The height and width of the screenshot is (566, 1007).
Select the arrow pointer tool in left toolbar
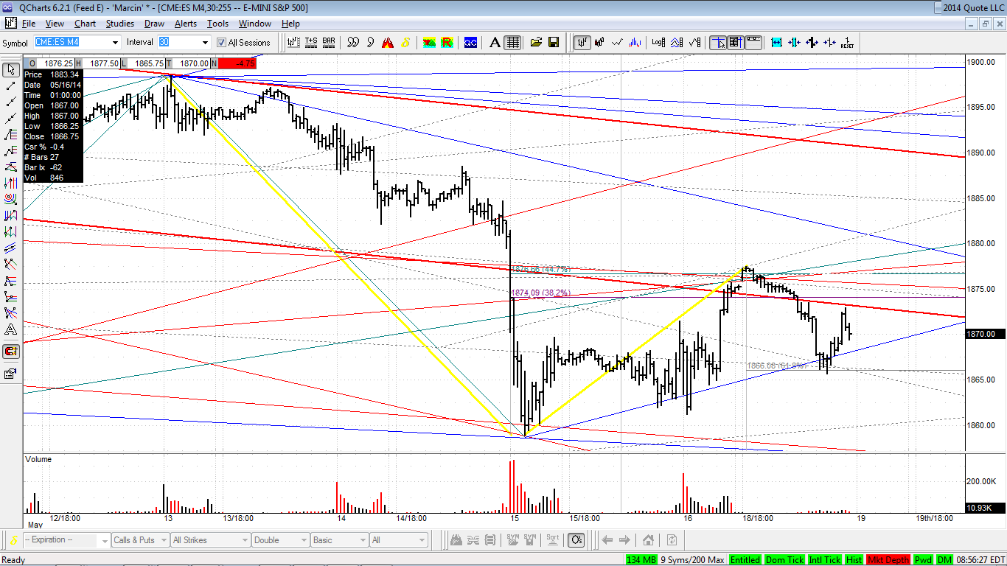click(11, 70)
